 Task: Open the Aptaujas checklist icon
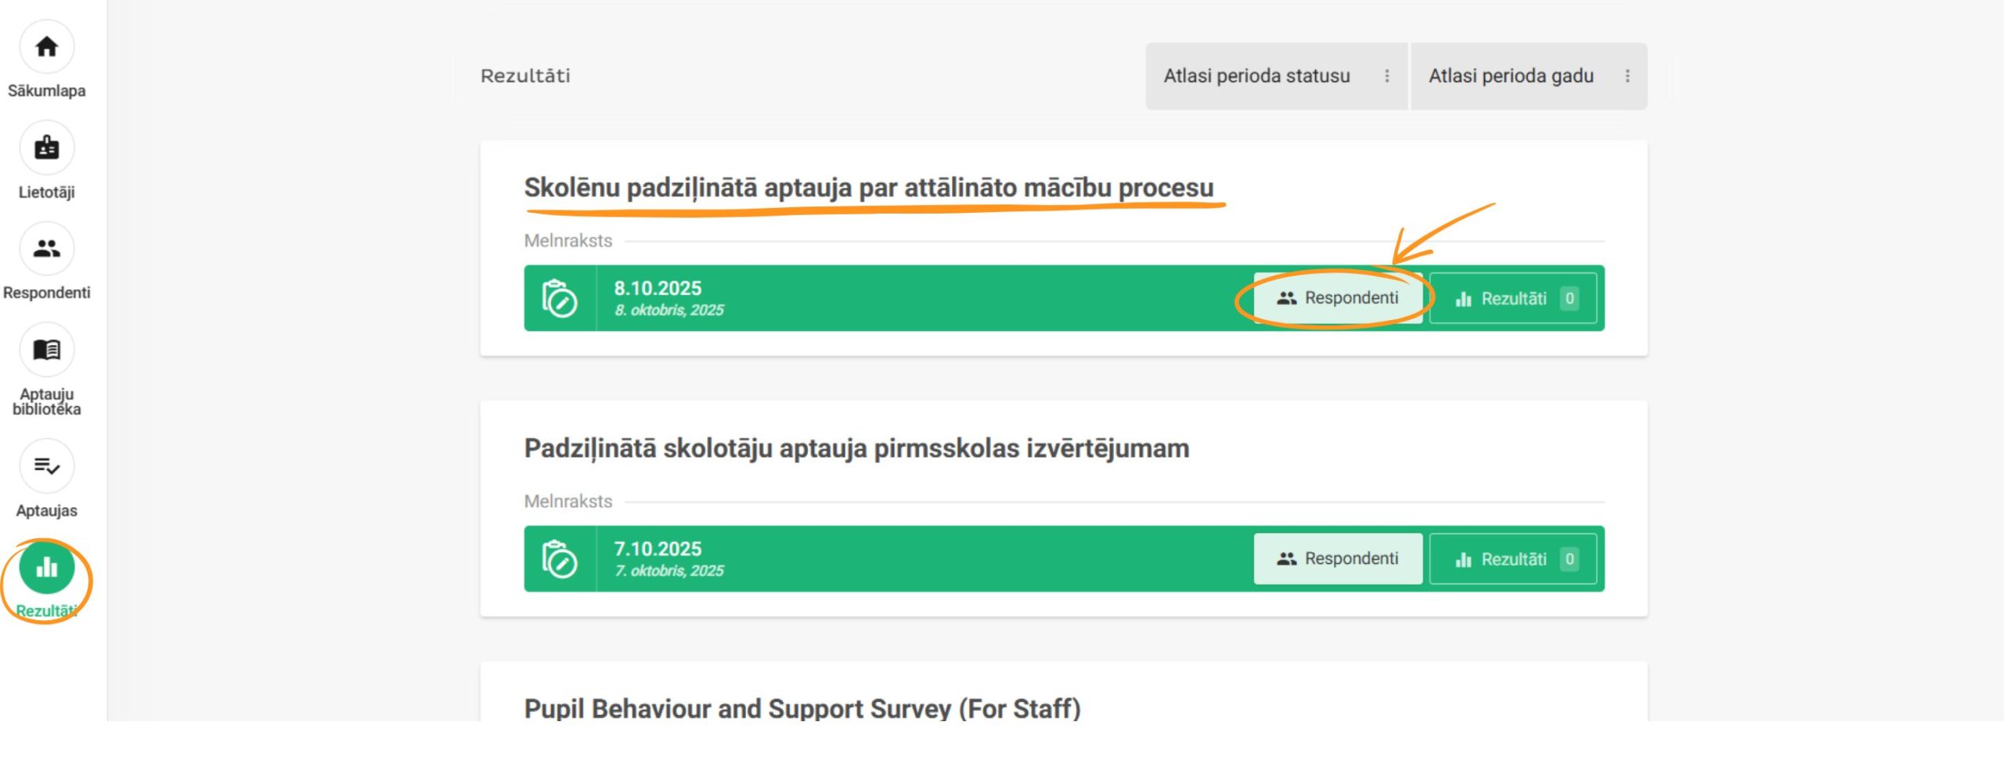(x=47, y=466)
